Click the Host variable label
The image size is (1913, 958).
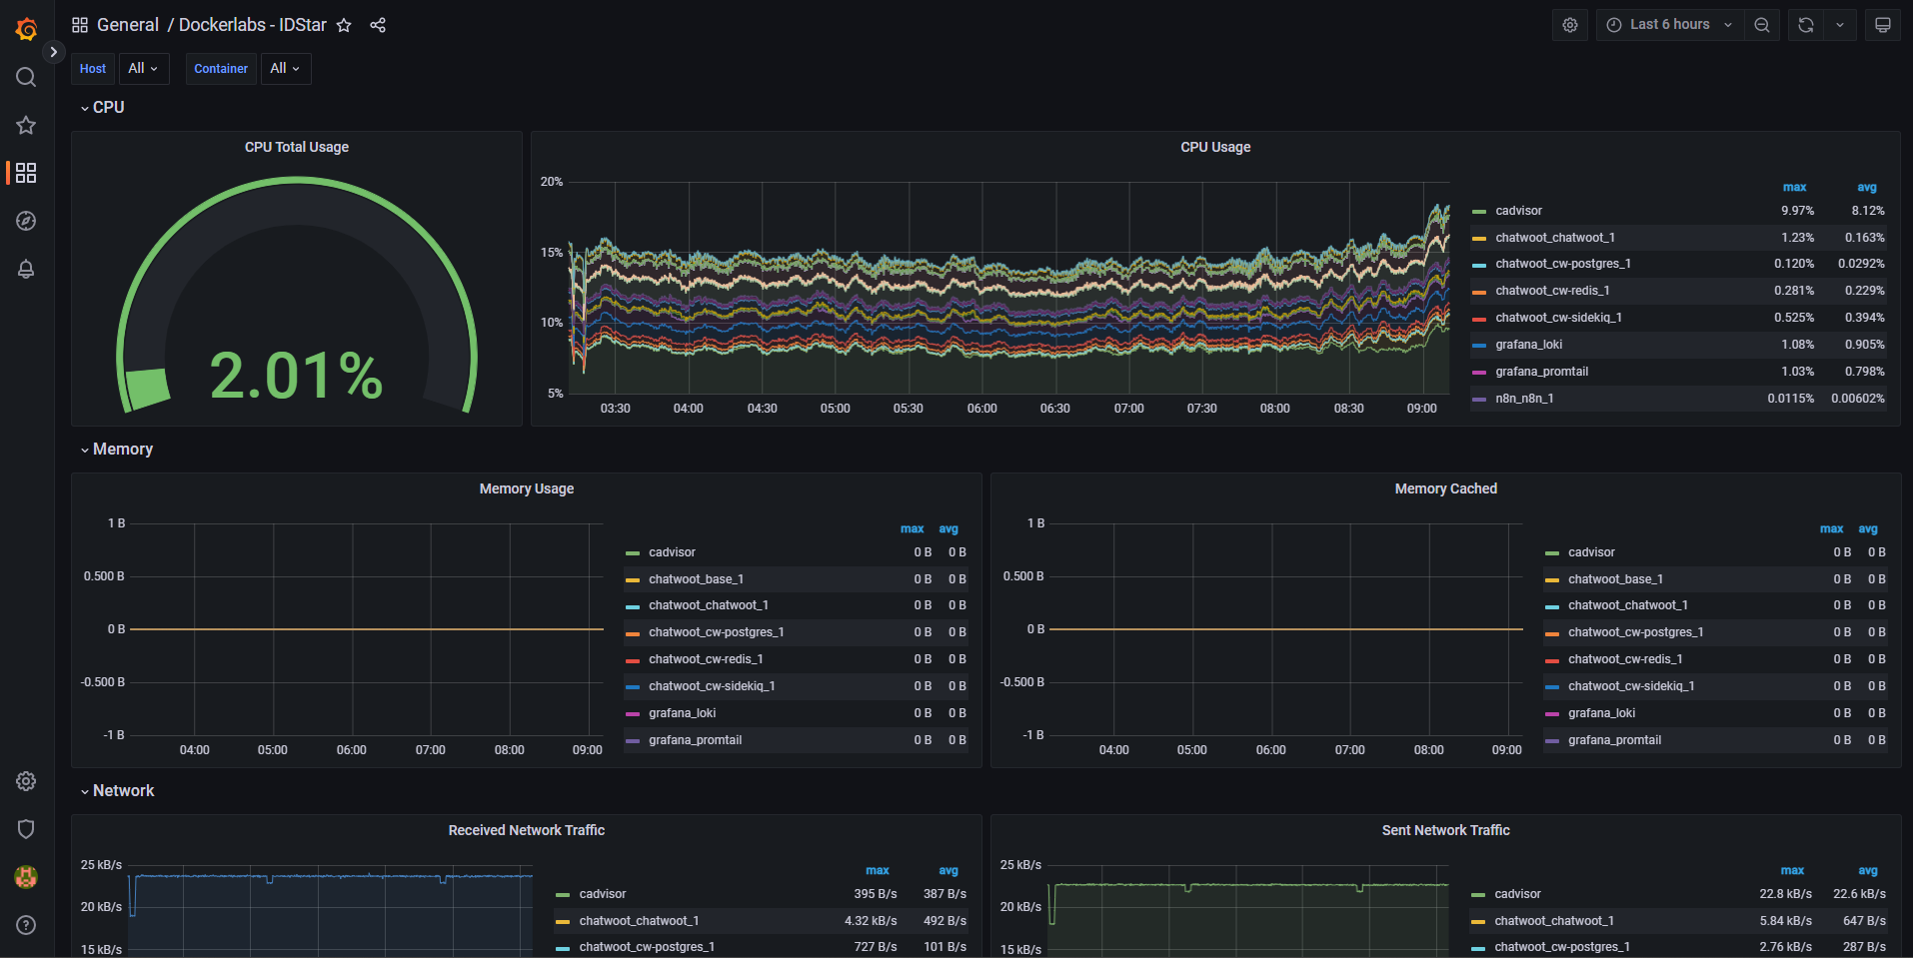point(93,68)
